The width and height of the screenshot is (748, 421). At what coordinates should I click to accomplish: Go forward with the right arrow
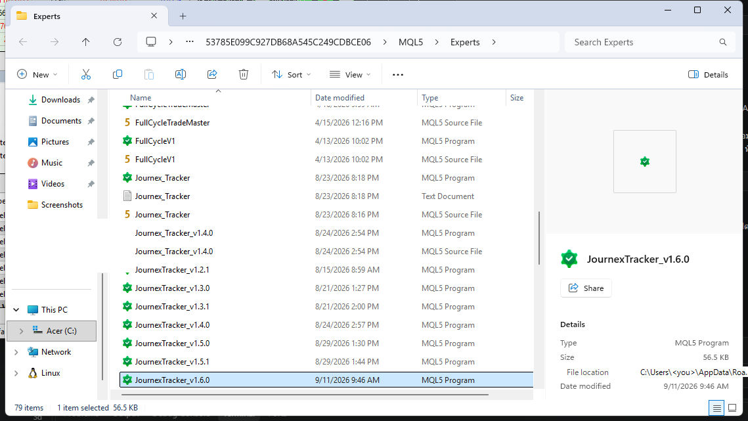[x=55, y=42]
